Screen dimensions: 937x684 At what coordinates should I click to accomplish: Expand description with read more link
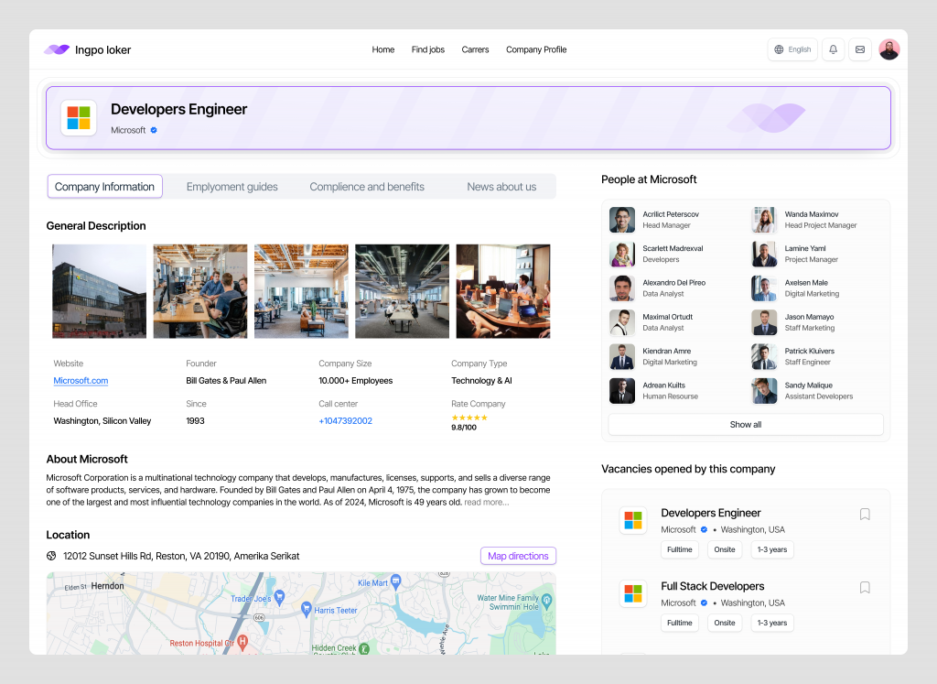pyautogui.click(x=486, y=502)
